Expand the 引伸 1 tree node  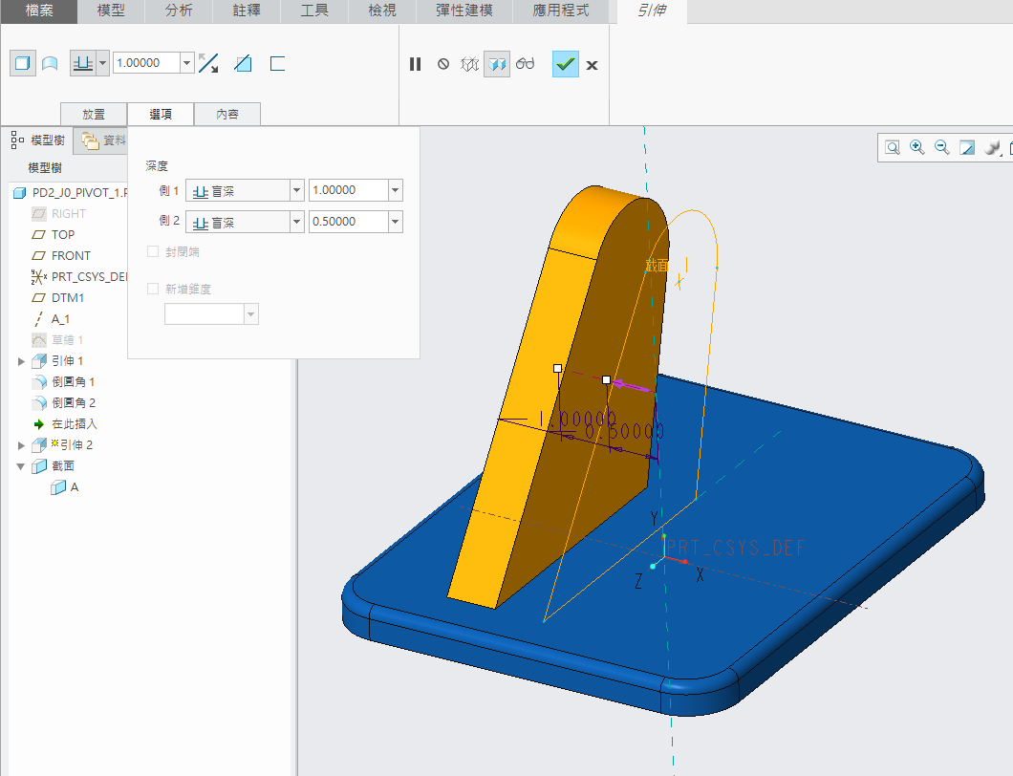click(22, 361)
